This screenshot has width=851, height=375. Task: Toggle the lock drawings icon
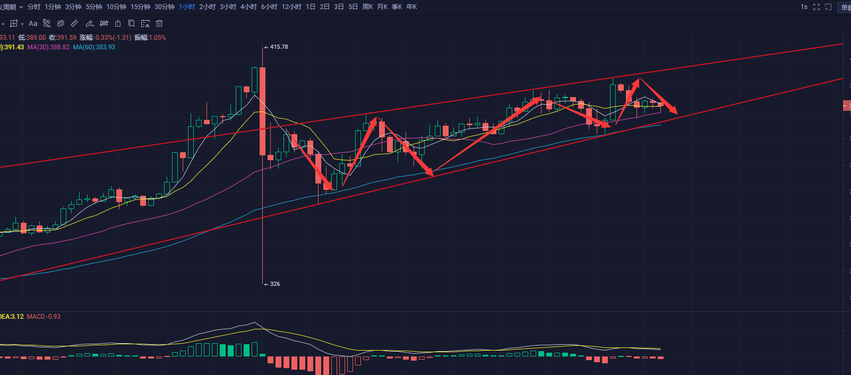pos(118,23)
